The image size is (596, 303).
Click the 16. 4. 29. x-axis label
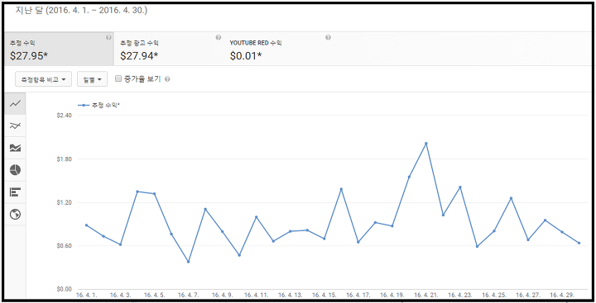[562, 295]
